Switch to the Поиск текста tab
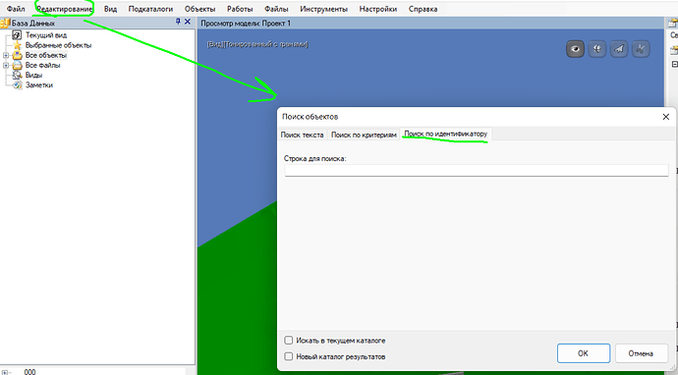Screen dimensions: 678x375 (302, 134)
